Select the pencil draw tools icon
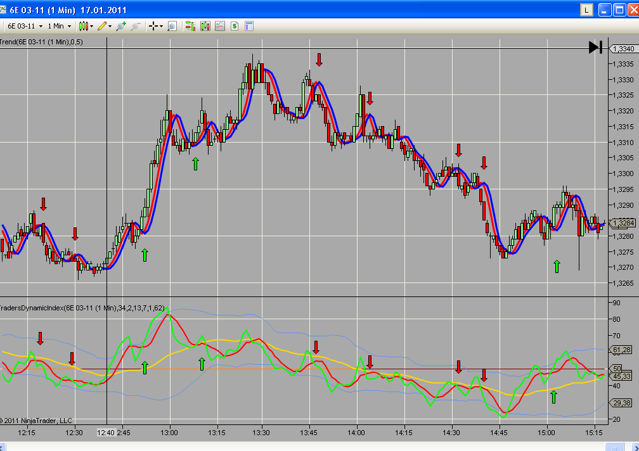 [x=102, y=27]
